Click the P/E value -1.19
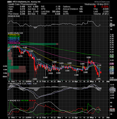This screenshot has width=117, height=119. [58, 7]
